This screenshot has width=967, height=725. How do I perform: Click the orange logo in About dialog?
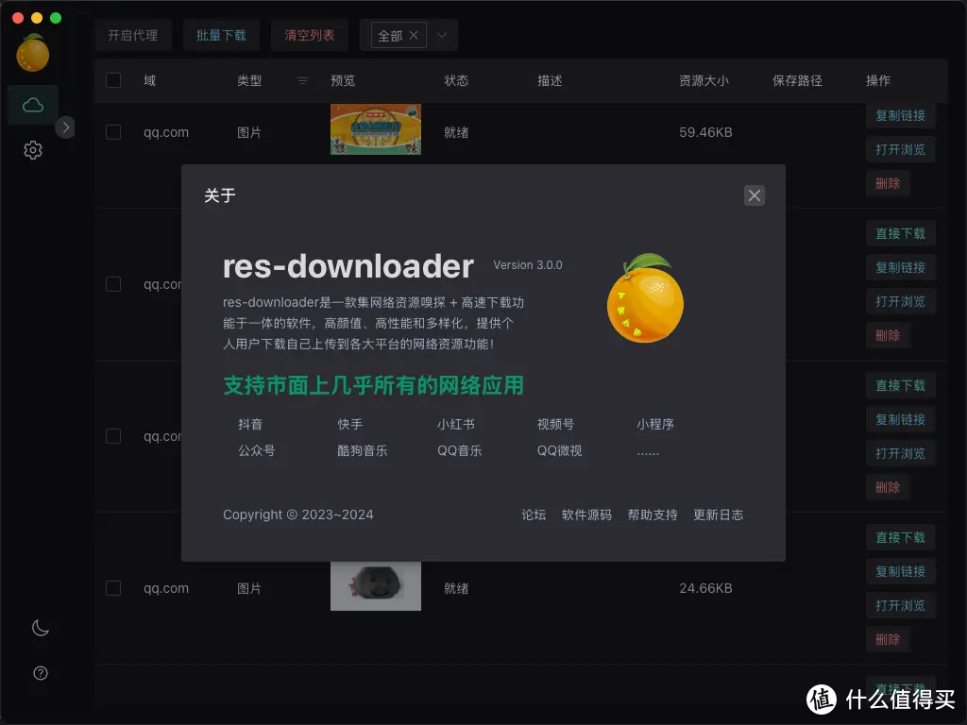point(645,297)
